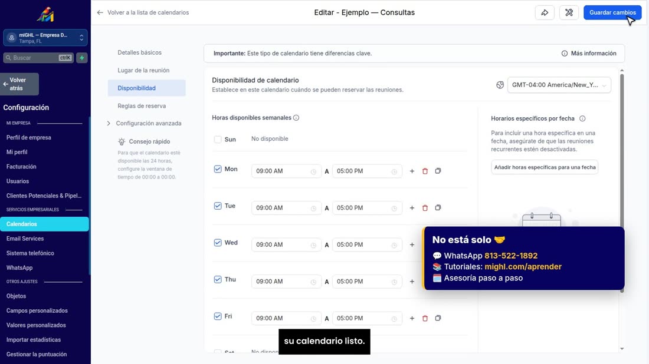Click the share arrow icon in header
Screen dimensions: 649x364
coord(545,13)
